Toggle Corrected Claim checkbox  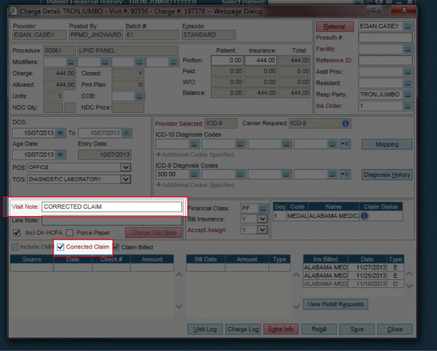point(60,247)
